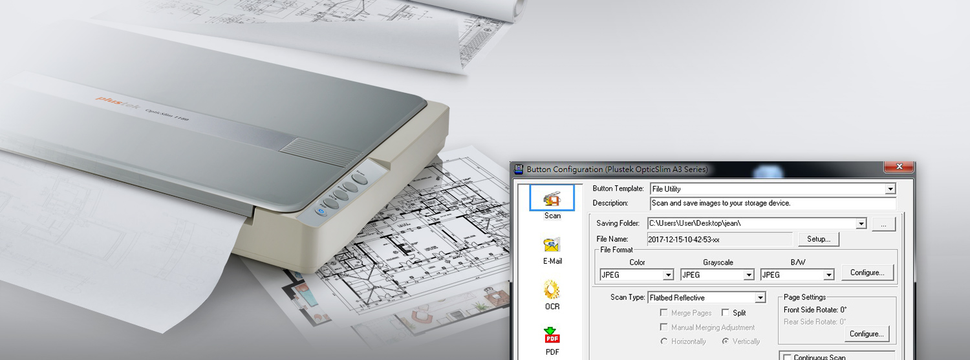Enable the Continuous Scan checkbox
The width and height of the screenshot is (970, 360).
(x=787, y=357)
